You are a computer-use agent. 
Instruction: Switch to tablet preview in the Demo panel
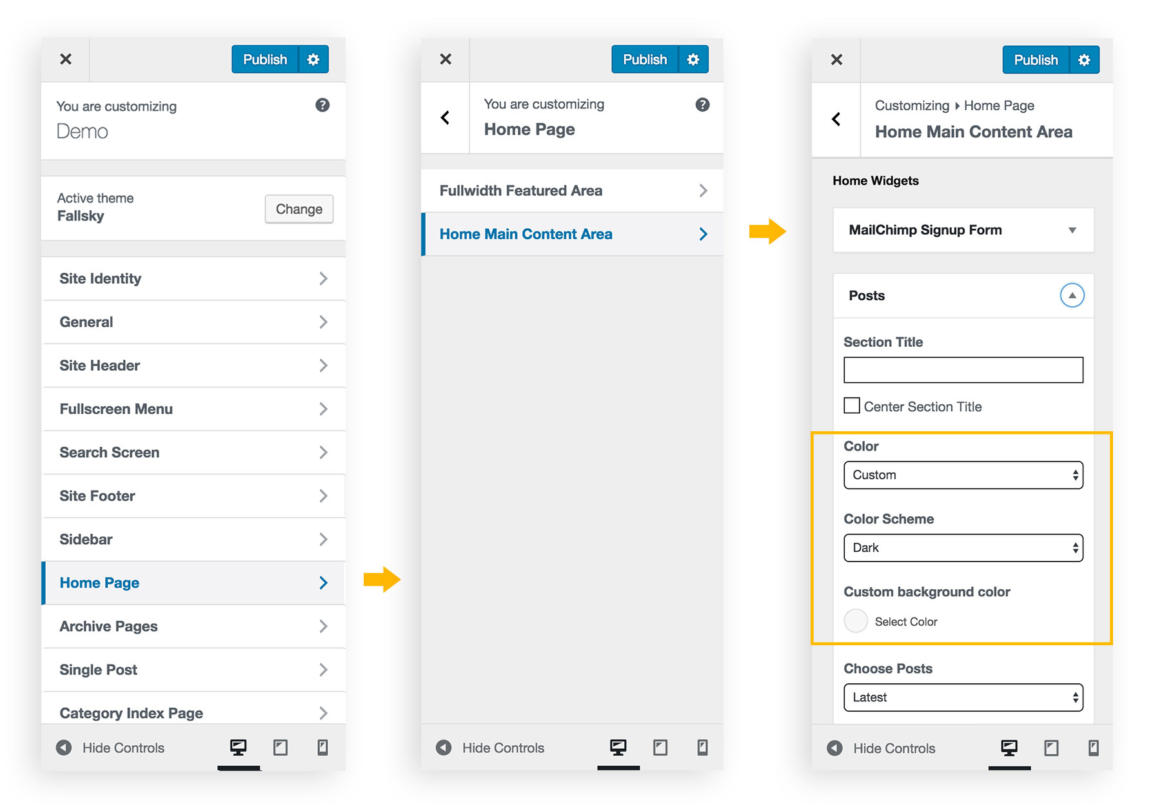tap(281, 747)
